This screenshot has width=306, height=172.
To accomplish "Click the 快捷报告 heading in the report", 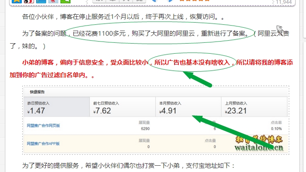I will pyautogui.click(x=37, y=91).
